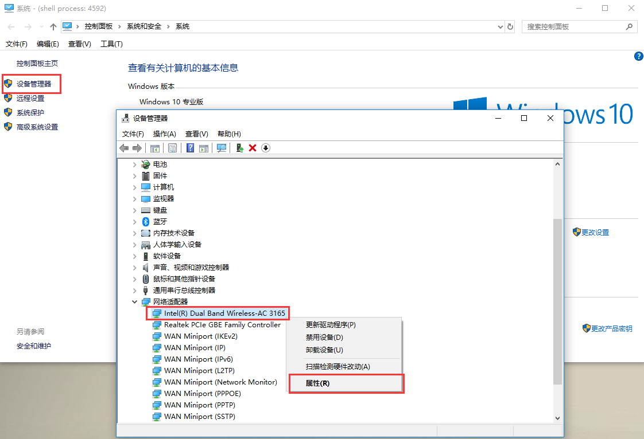The height and width of the screenshot is (439, 644).
Task: Select the 鼠标和其他指针设备 mouse icon
Action: [x=145, y=279]
